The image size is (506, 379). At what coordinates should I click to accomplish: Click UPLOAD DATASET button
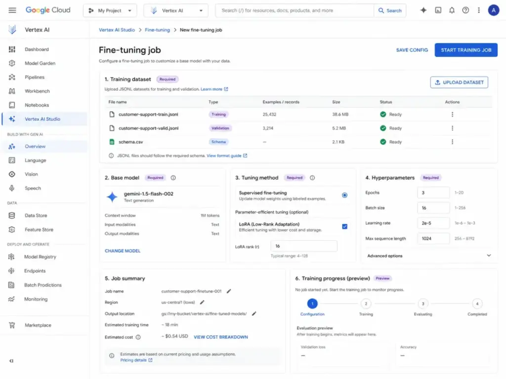459,82
